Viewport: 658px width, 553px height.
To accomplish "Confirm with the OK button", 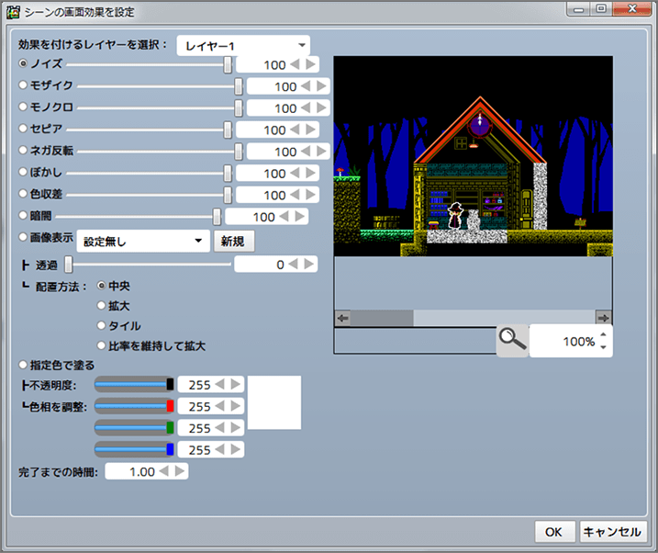I will click(553, 532).
